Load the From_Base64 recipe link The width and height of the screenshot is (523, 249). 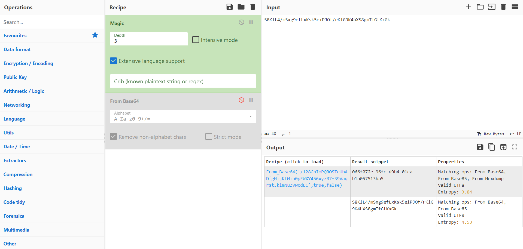[x=307, y=179]
